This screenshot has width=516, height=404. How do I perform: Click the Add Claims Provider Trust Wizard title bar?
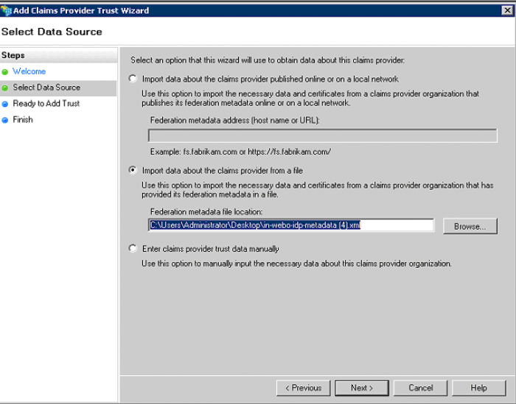click(x=258, y=10)
